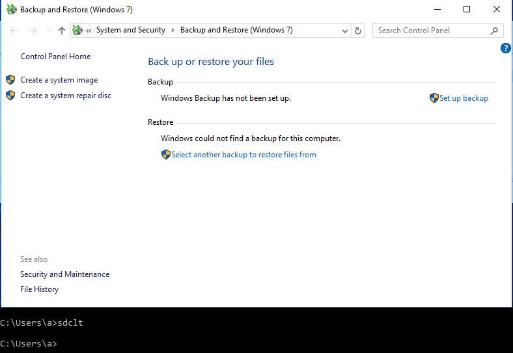Open System and Security breadcrumb
513x353 pixels.
[x=131, y=30]
